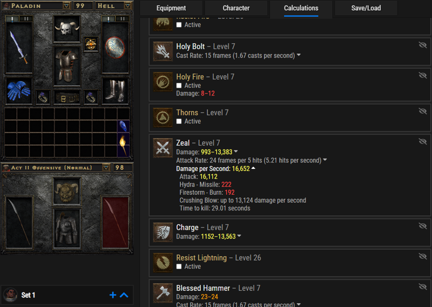Viewport: 432px width, 307px height.
Task: Open the Paladin class dropdown
Action: [66, 6]
